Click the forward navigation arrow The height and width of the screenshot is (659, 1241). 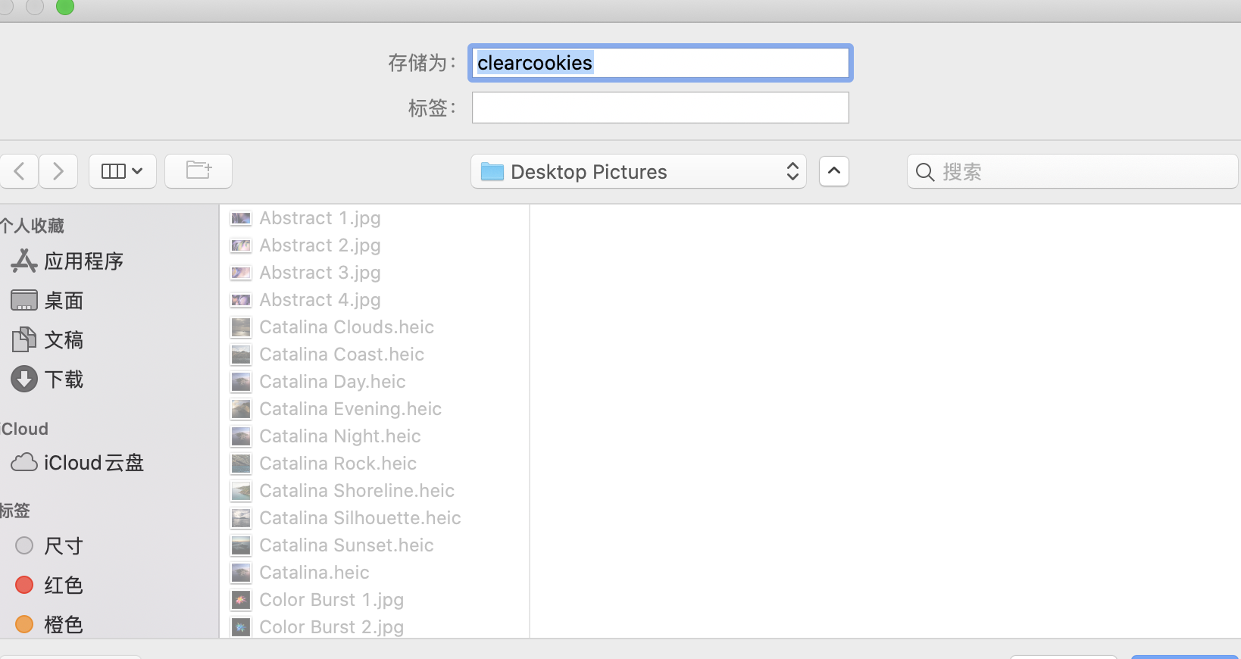[x=58, y=171]
